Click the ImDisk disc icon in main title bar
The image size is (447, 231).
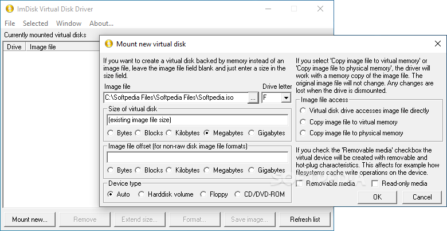coord(9,9)
